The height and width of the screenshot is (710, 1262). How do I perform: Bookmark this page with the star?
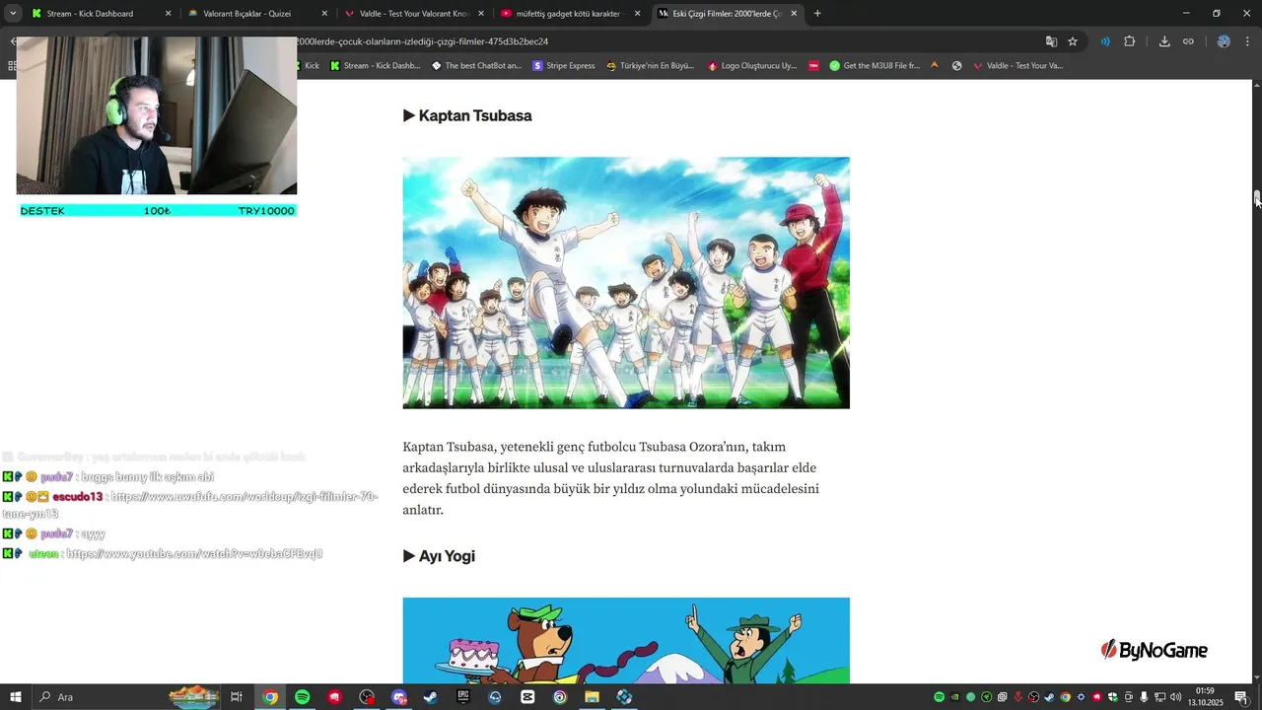pos(1073,41)
